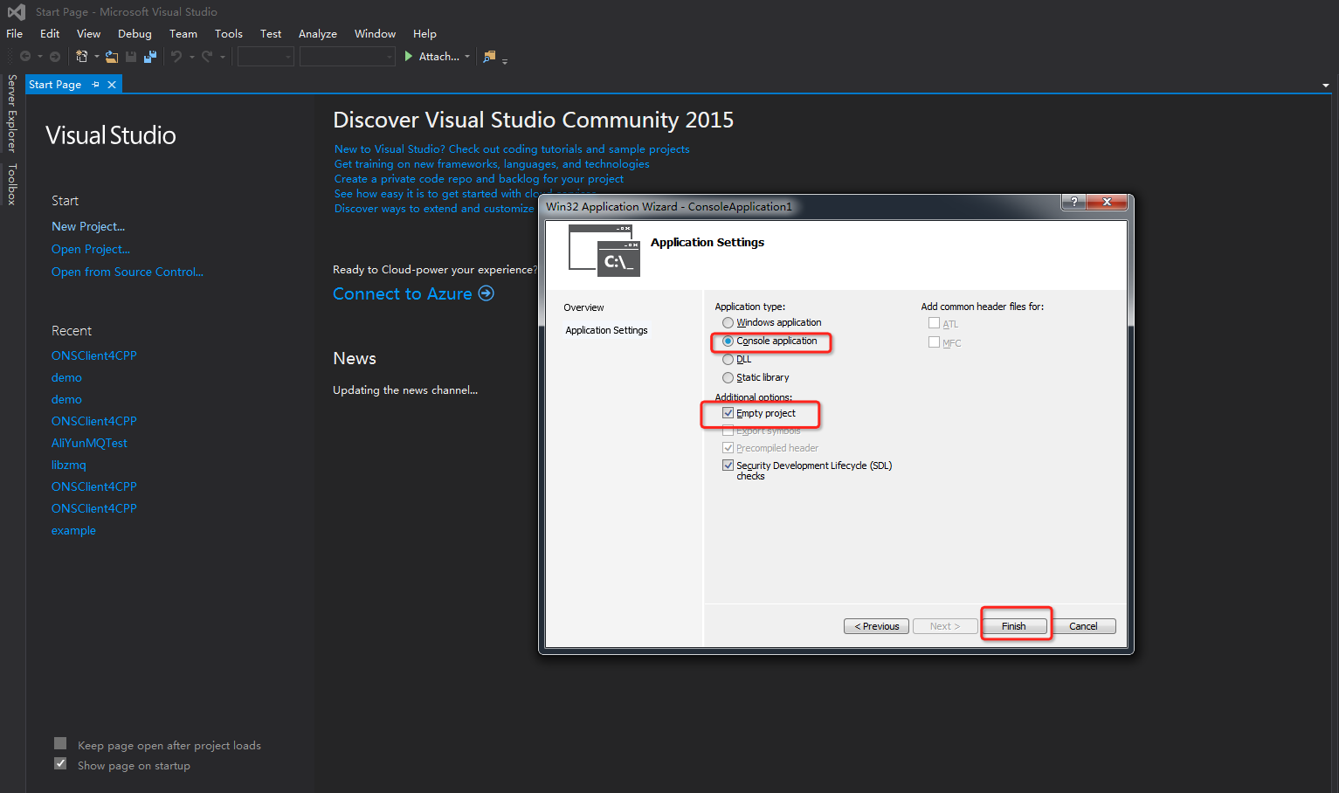1339x793 pixels.
Task: Open the Navigate Backward history dropdown
Action: 40,57
